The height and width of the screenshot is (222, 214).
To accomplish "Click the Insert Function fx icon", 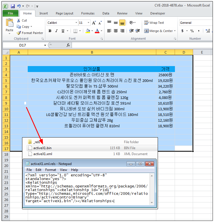I will [x=68, y=45].
